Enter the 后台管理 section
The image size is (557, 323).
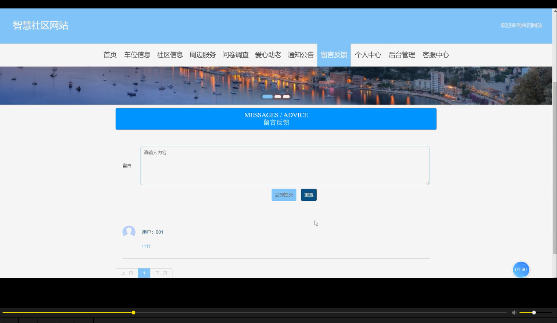[402, 55]
